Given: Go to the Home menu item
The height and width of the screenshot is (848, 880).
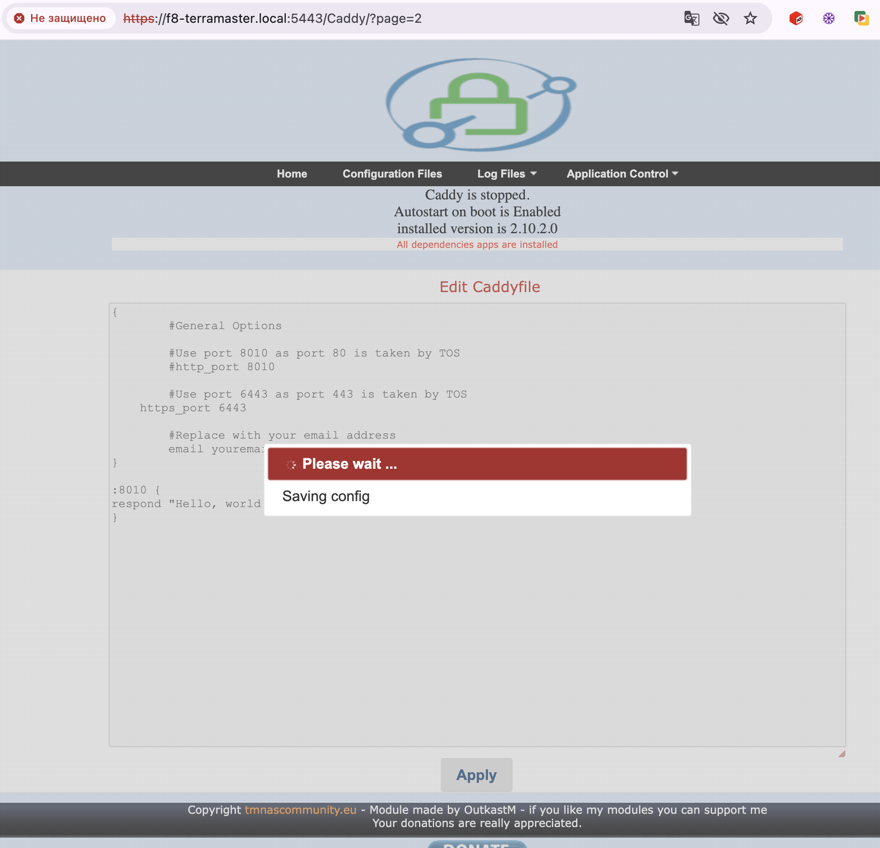Looking at the screenshot, I should pyautogui.click(x=292, y=174).
